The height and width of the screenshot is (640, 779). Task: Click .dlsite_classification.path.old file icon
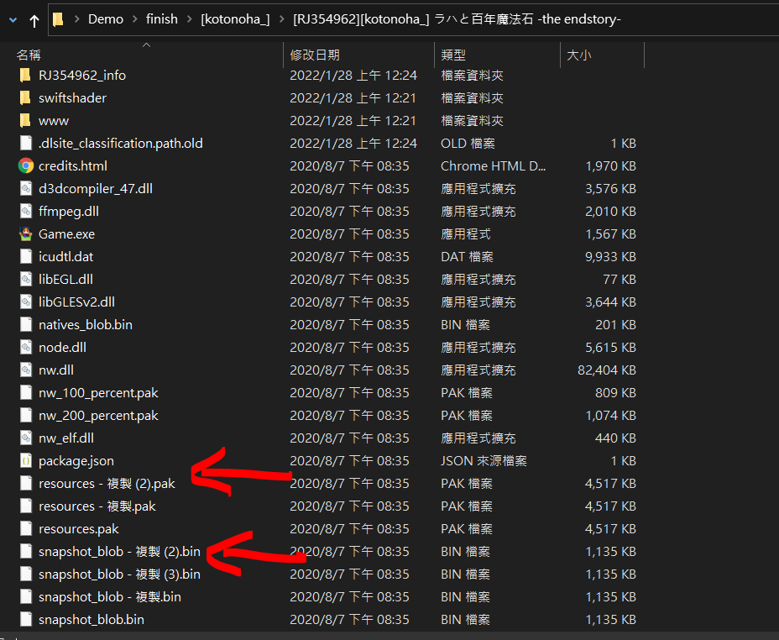click(26, 143)
